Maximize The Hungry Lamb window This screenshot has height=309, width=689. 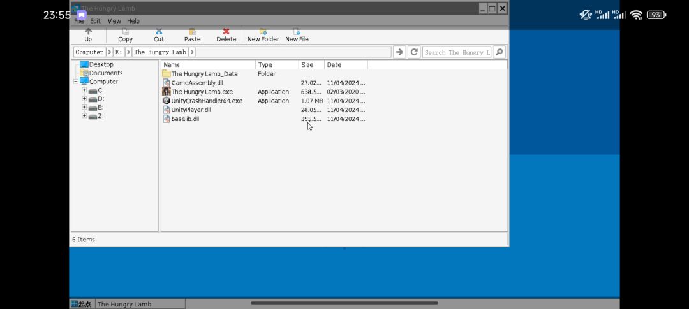coord(493,8)
